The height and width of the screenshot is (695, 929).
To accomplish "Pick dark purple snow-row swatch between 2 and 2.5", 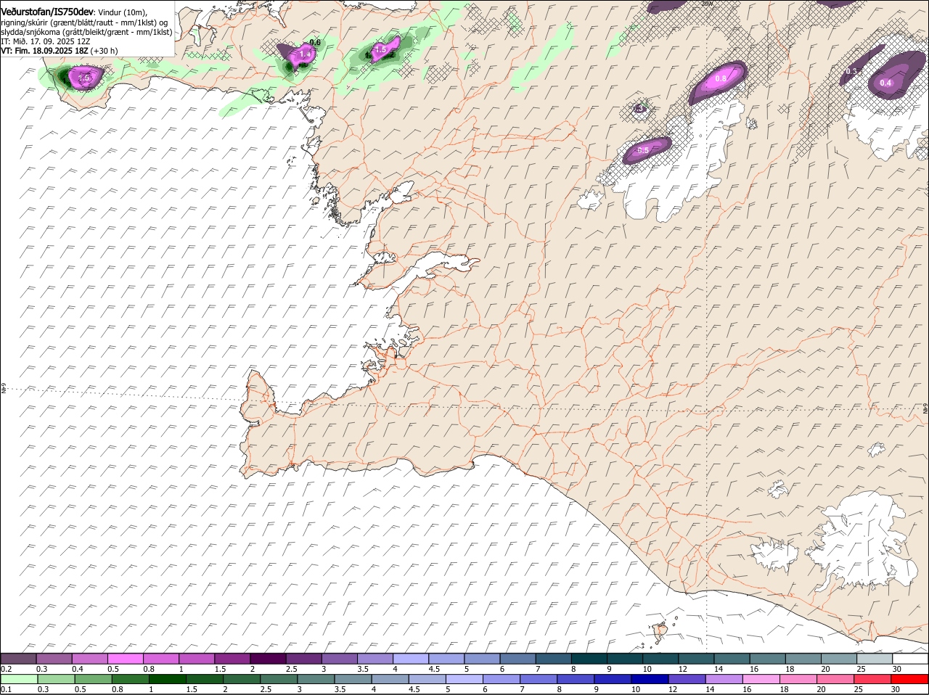I will tap(268, 658).
